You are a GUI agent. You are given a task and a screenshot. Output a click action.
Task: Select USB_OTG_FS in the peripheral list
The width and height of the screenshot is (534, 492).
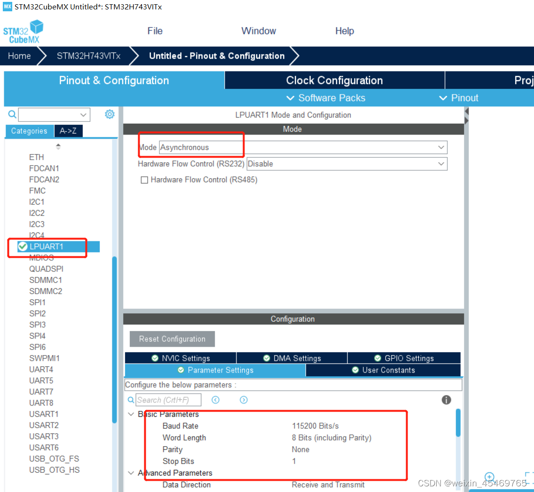point(54,459)
